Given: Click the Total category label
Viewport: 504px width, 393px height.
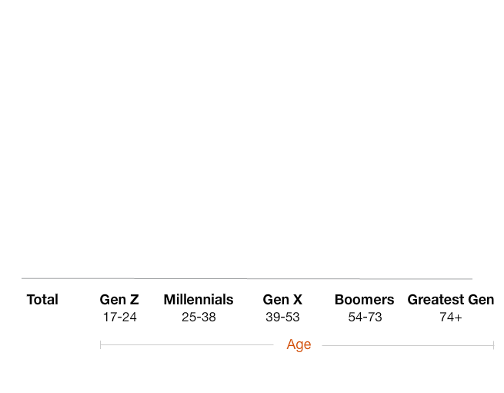Looking at the screenshot, I should click(x=42, y=300).
